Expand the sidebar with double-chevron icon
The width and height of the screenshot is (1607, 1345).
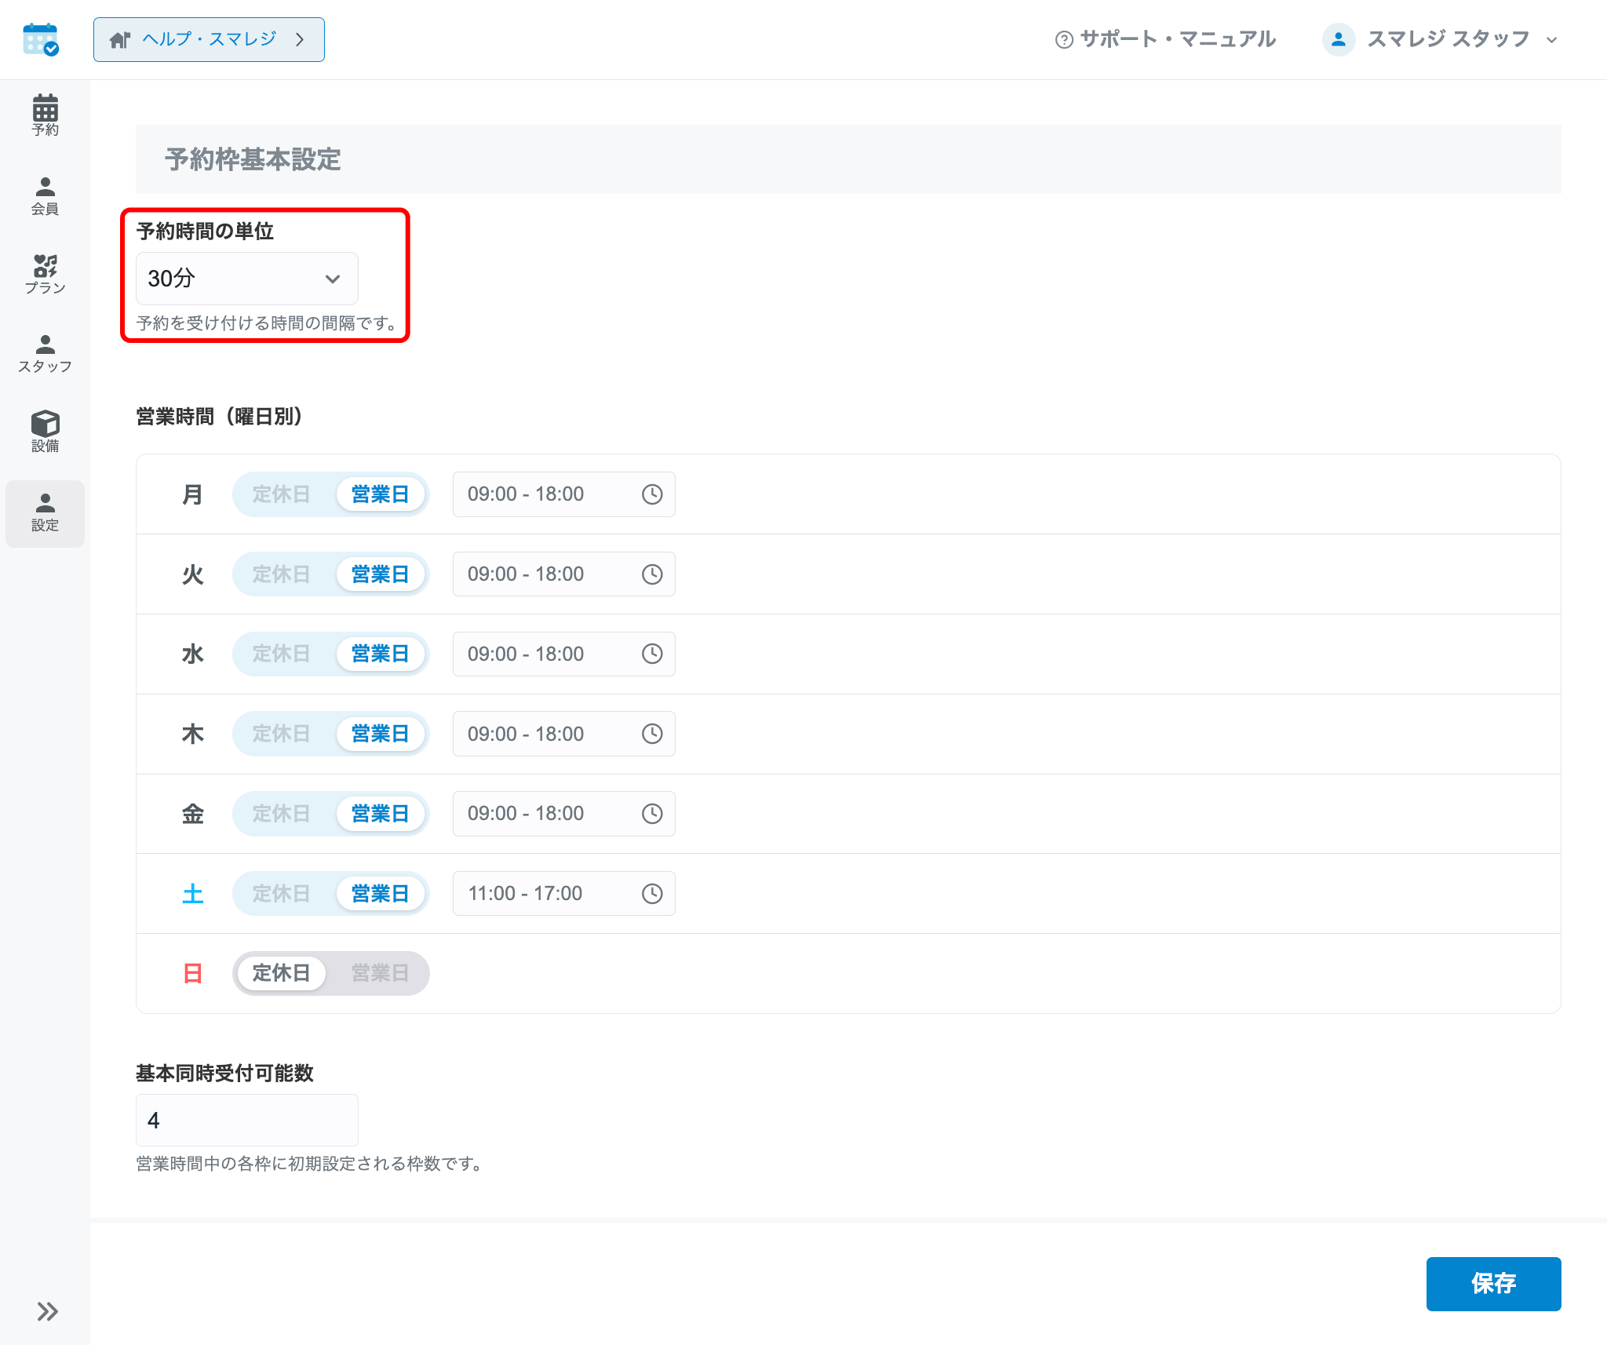pyautogui.click(x=47, y=1311)
